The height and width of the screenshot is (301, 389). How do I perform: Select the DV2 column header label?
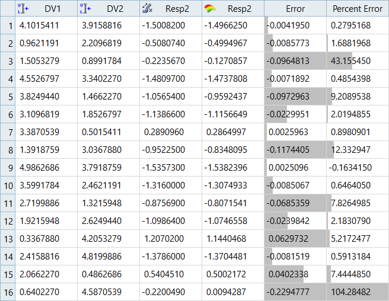click(x=114, y=9)
